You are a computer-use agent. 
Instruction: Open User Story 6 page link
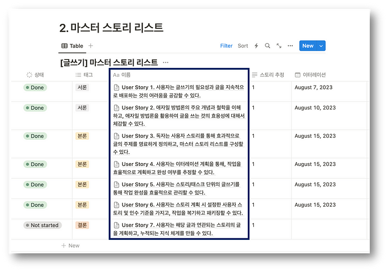tap(178, 208)
